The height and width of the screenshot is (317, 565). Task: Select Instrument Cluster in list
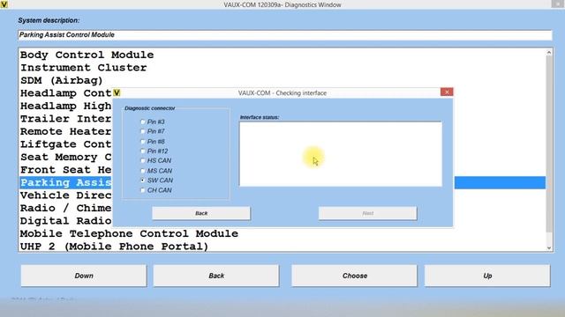coord(83,68)
